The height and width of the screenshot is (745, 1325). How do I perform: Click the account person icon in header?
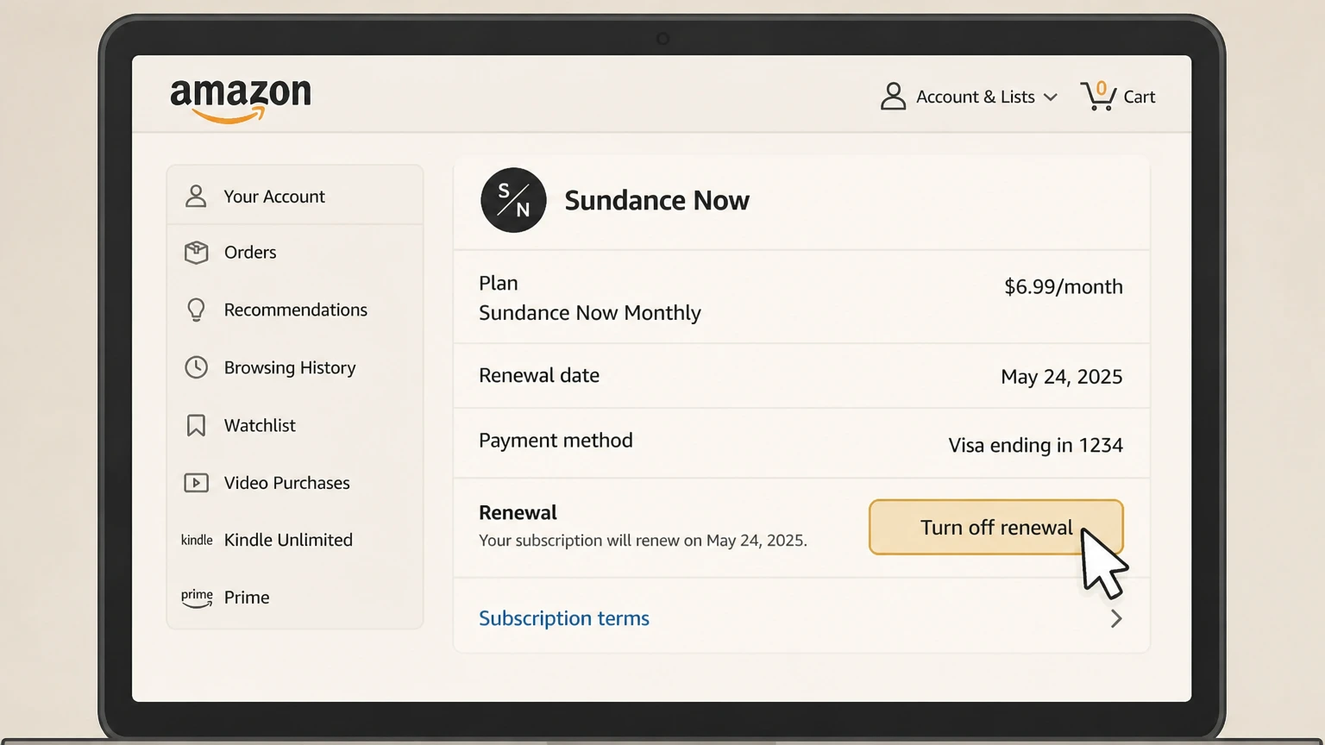pos(893,97)
